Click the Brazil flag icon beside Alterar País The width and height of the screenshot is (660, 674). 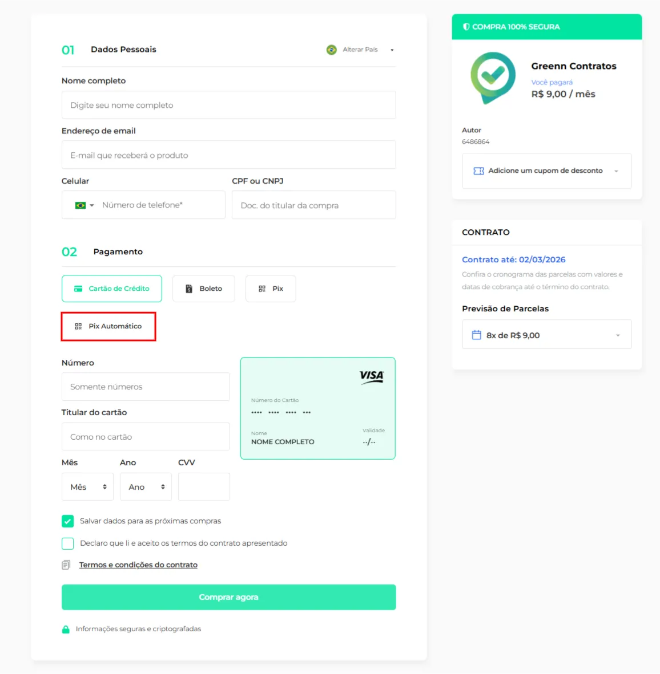pyautogui.click(x=331, y=50)
